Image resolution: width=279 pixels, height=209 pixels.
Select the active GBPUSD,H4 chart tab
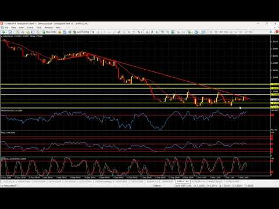[183, 182]
